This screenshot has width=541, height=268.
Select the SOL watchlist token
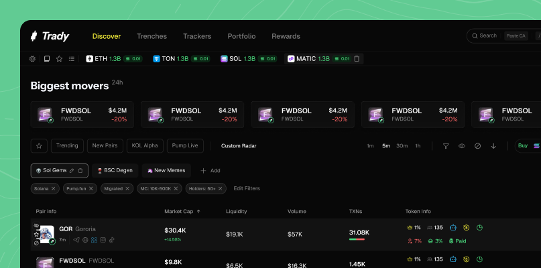(249, 59)
